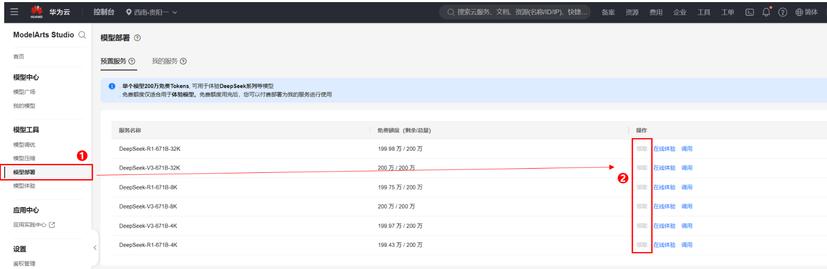Click 领取 for DeepSeek-R1-671B-32K
The width and height of the screenshot is (827, 269).
point(642,149)
